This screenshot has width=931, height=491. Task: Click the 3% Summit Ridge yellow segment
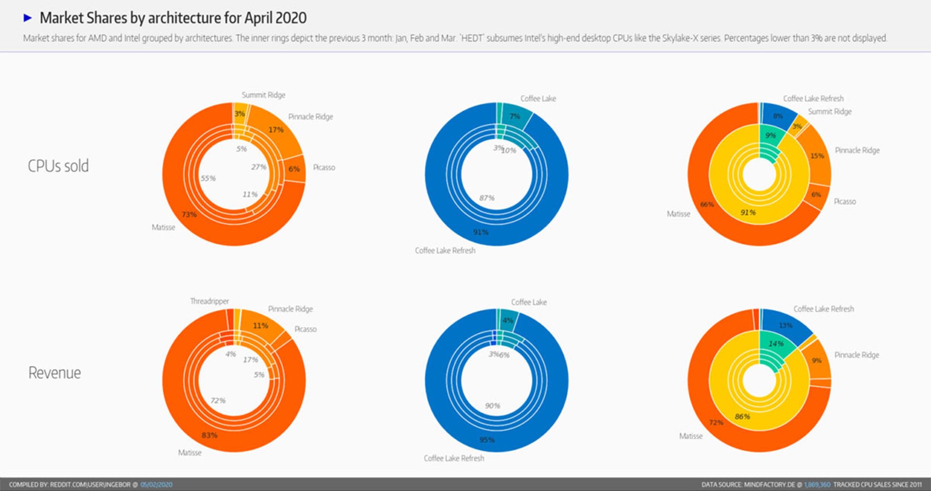click(240, 114)
